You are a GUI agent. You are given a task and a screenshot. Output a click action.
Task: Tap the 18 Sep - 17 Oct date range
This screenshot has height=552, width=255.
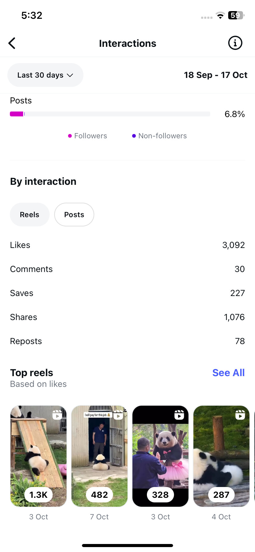216,75
